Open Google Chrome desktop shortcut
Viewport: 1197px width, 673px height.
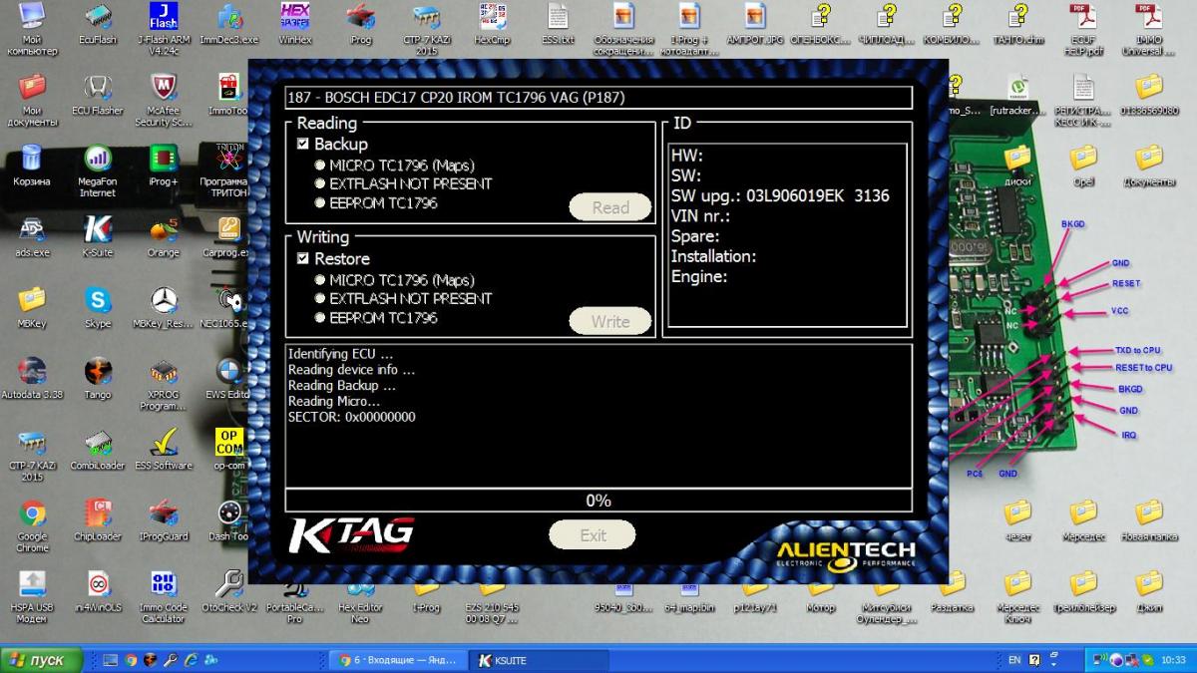32,525
